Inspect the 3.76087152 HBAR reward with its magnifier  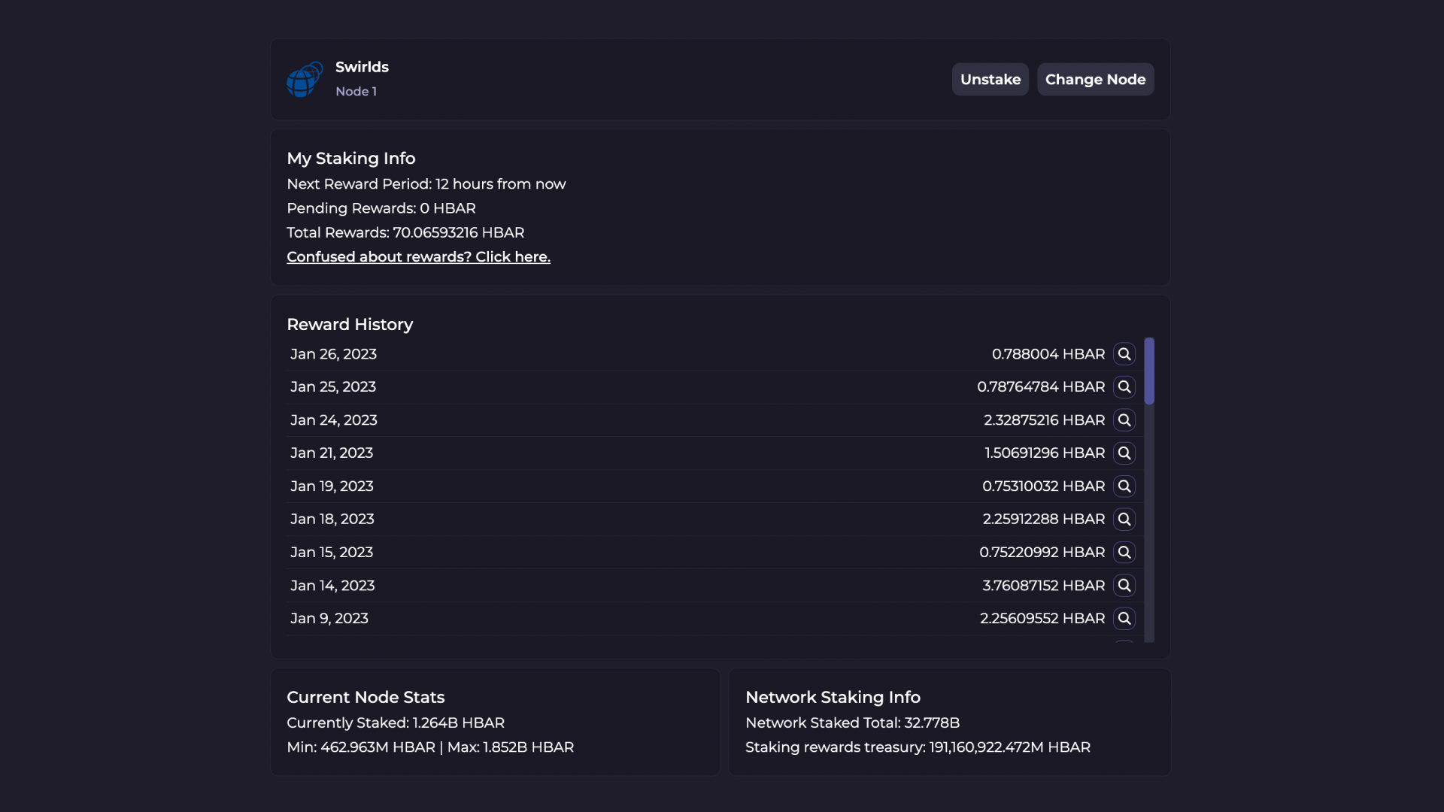coord(1124,586)
